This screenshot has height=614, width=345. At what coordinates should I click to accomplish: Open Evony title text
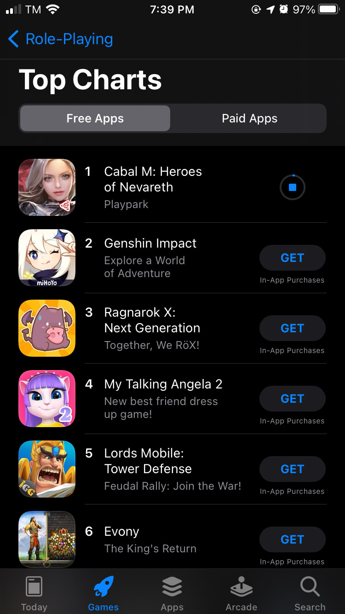121,532
